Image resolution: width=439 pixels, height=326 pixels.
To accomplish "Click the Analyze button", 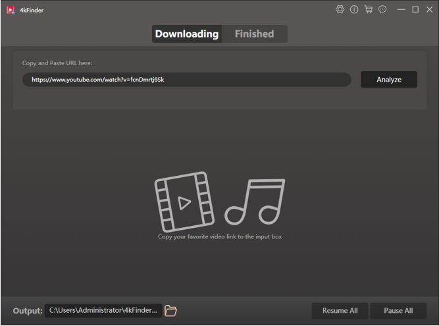I will click(x=389, y=80).
